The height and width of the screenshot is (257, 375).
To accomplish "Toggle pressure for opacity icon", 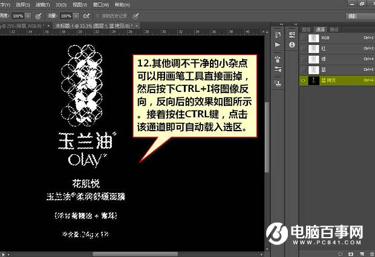I will [x=38, y=16].
